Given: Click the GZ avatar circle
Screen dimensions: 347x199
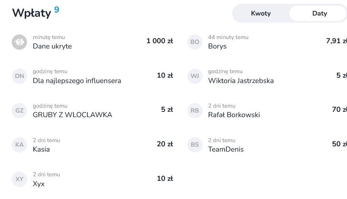Looking at the screenshot, I should pyautogui.click(x=19, y=111).
